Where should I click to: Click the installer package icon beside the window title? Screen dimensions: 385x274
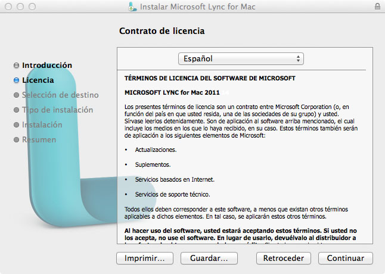(133, 7)
